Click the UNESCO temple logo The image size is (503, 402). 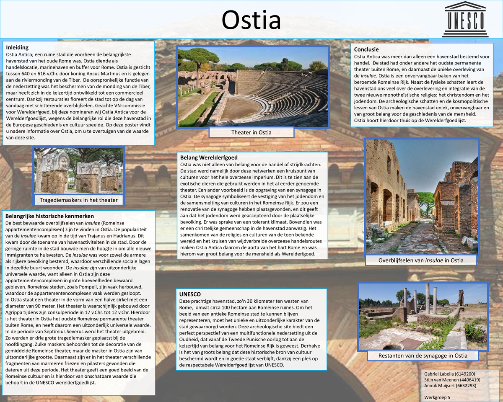coord(464,19)
